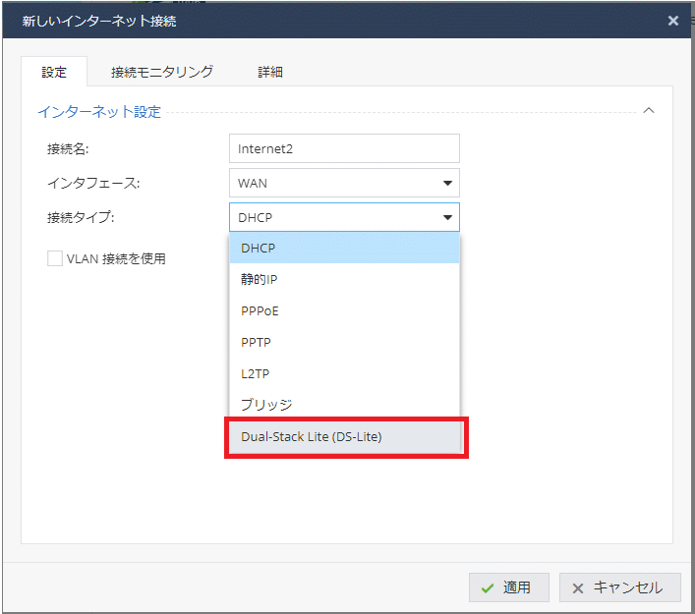
Task: Select the 設定 tab
Action: [x=54, y=72]
